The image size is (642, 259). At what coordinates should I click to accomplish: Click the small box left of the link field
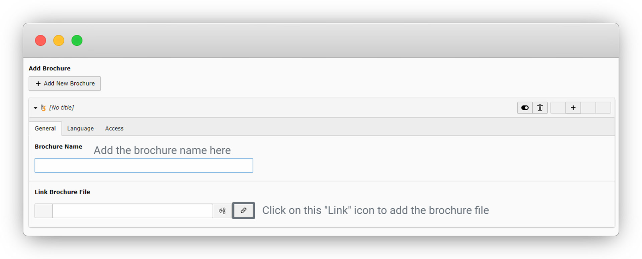43,211
